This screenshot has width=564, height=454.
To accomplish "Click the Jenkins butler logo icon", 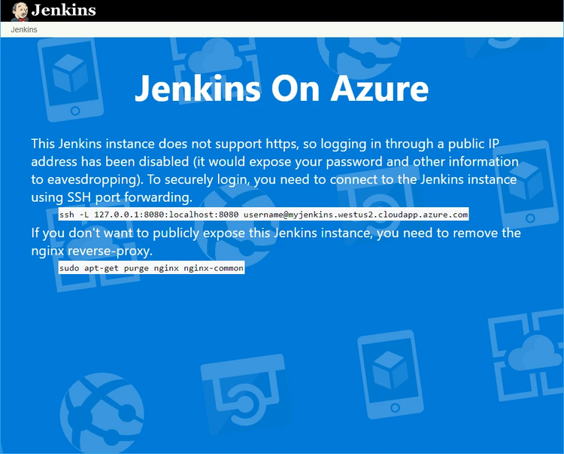I will 20,11.
